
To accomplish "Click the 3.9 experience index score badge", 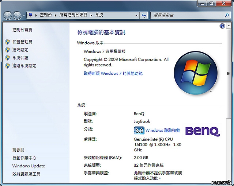I will tap(139, 131).
